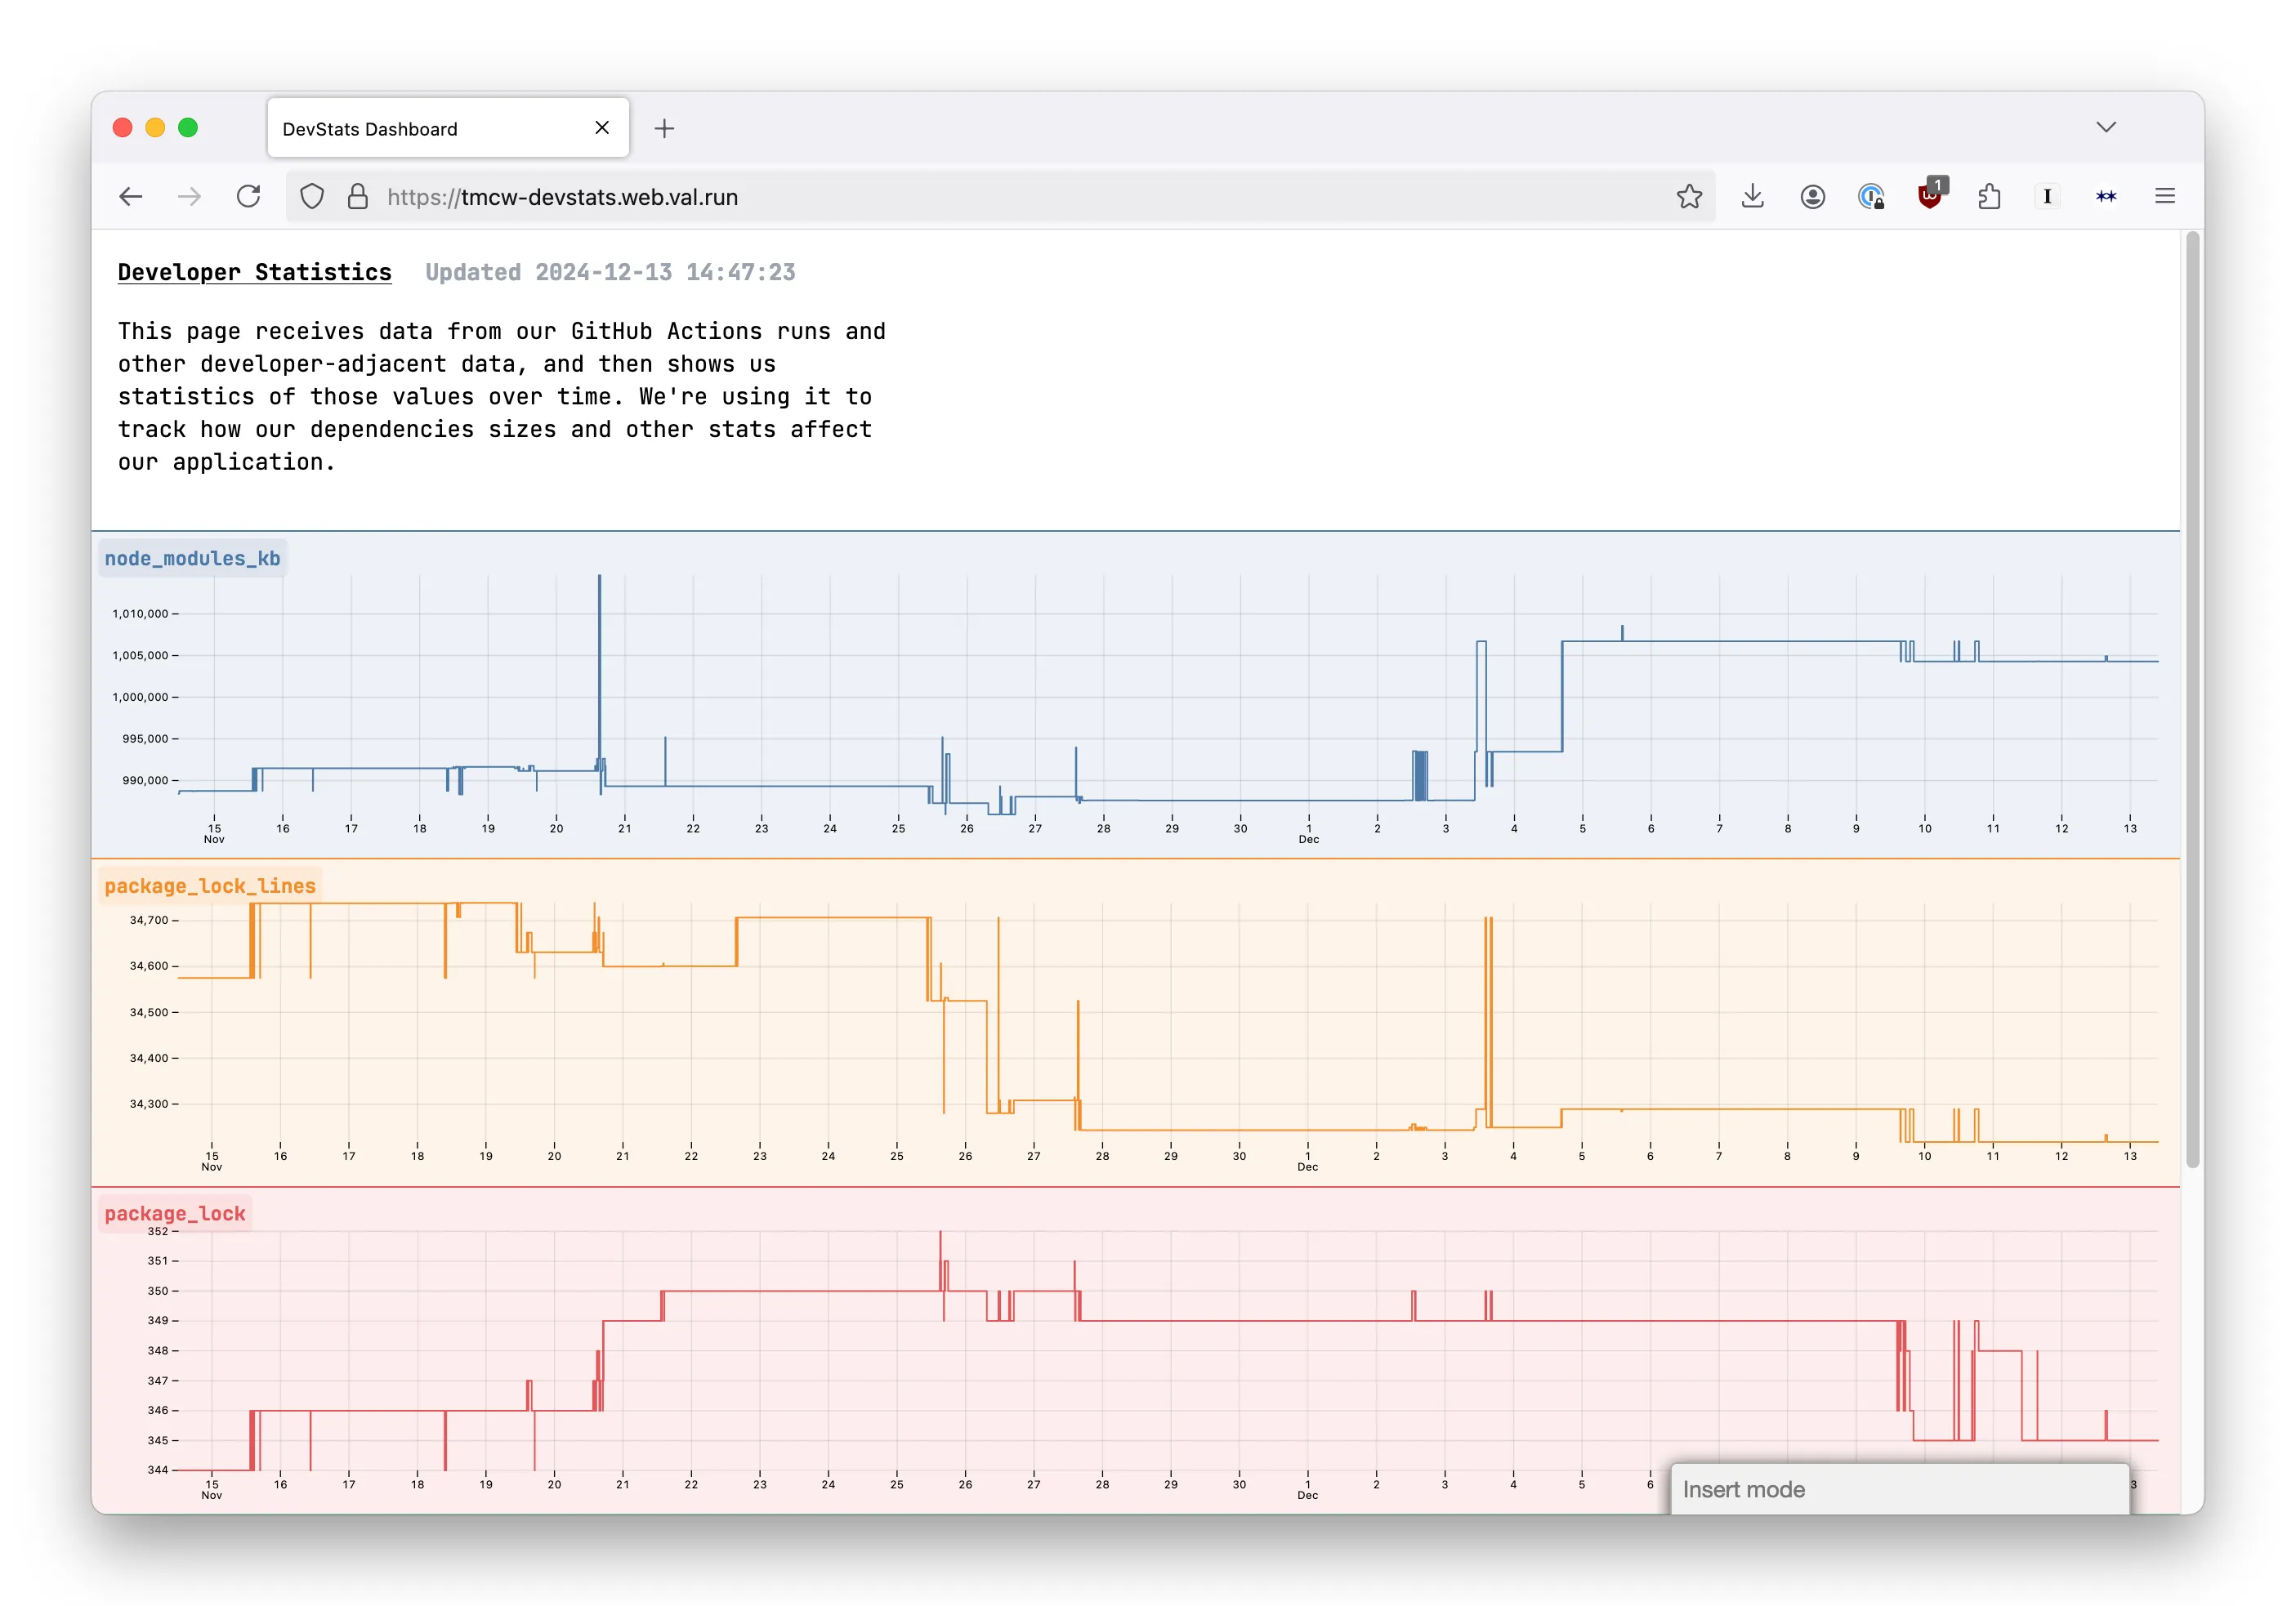Open the uBlock Origin shield icon
Image resolution: width=2296 pixels, height=1606 pixels.
click(1929, 196)
